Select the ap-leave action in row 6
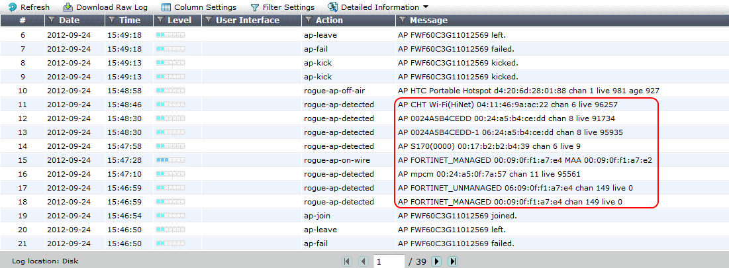The width and height of the screenshot is (729, 268). (x=320, y=35)
